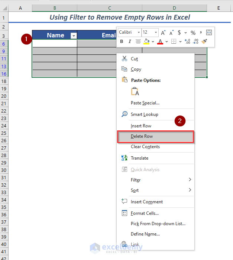Click Increase Font Size icon
Screen dimensions: 233x260
tap(163, 33)
